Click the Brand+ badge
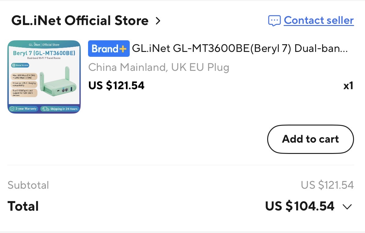This screenshot has height=233, width=365. (109, 49)
